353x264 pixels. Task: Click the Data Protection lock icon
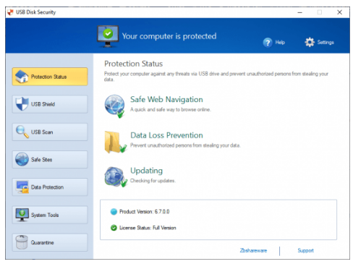coord(22,187)
